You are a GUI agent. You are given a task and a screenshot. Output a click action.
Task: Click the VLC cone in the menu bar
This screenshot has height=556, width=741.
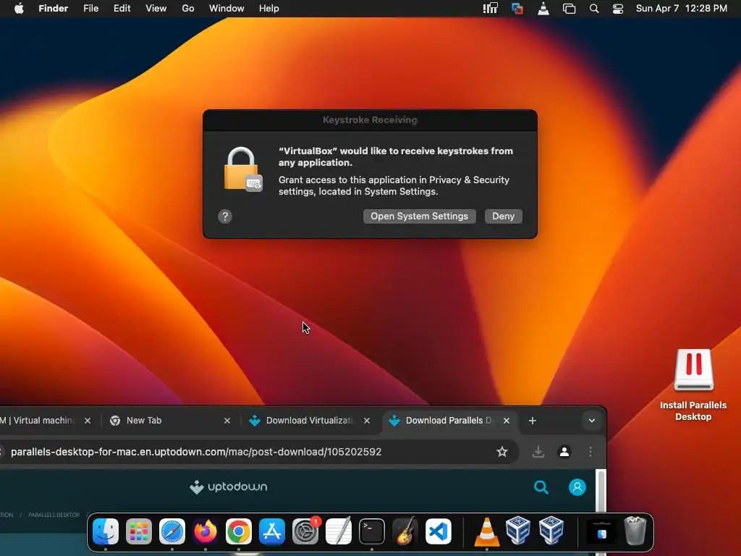tap(543, 9)
